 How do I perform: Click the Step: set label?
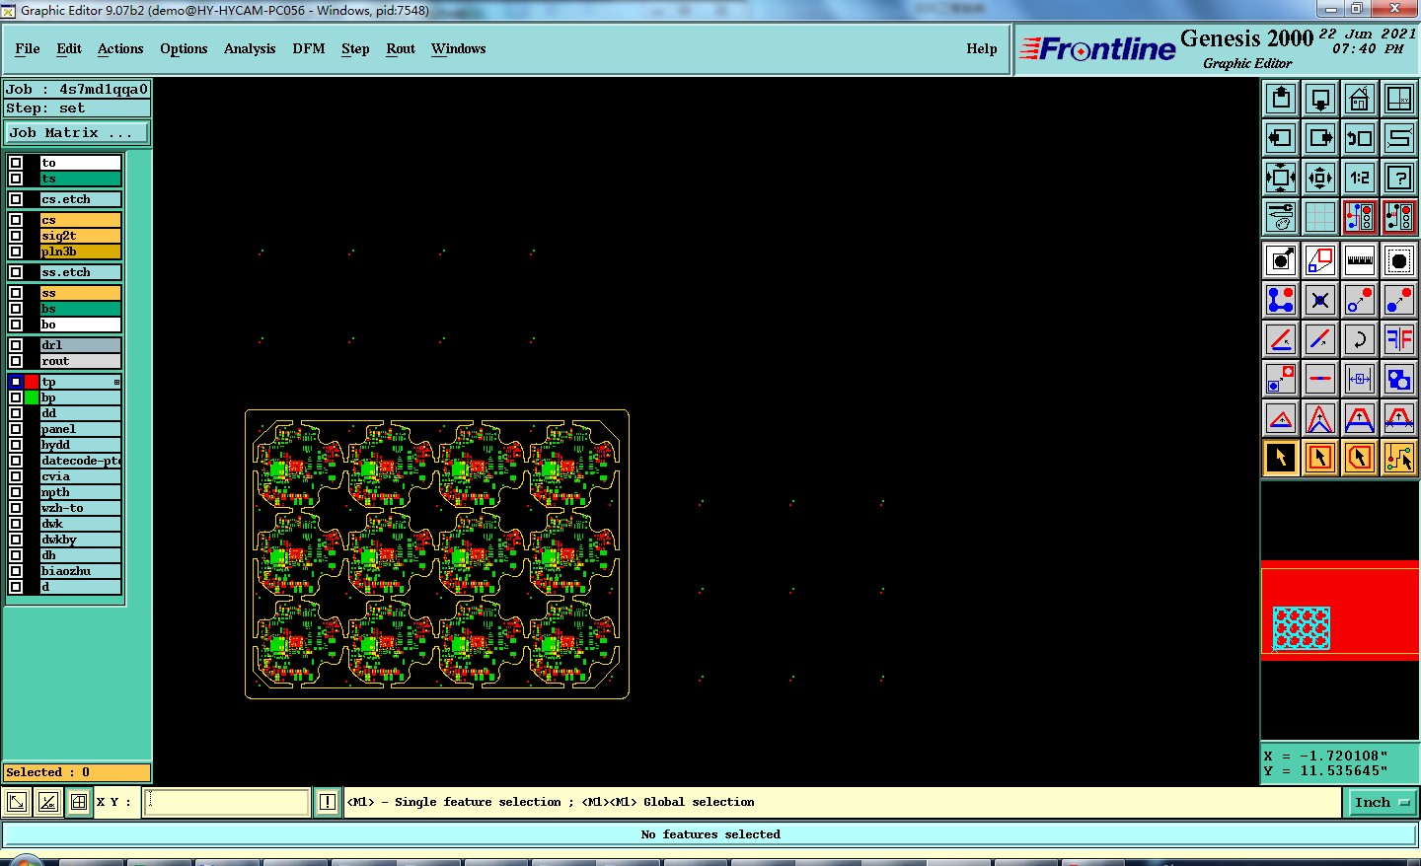tap(77, 108)
